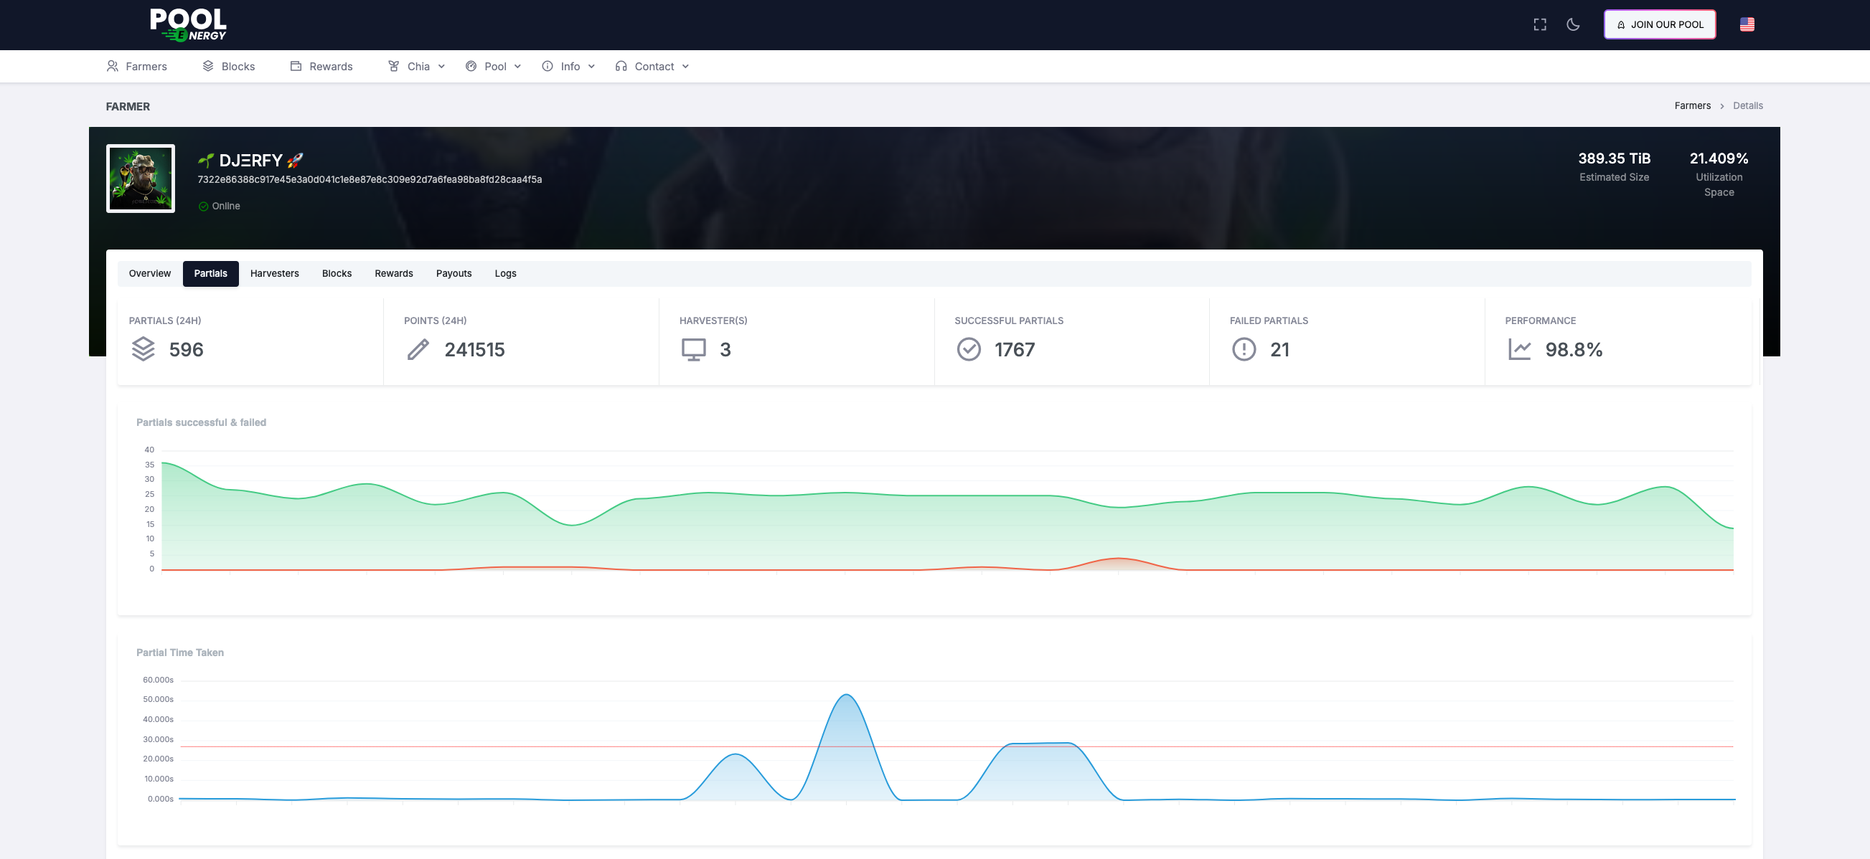Image resolution: width=1870 pixels, height=859 pixels.
Task: Switch to the Payouts tab
Action: [454, 273]
